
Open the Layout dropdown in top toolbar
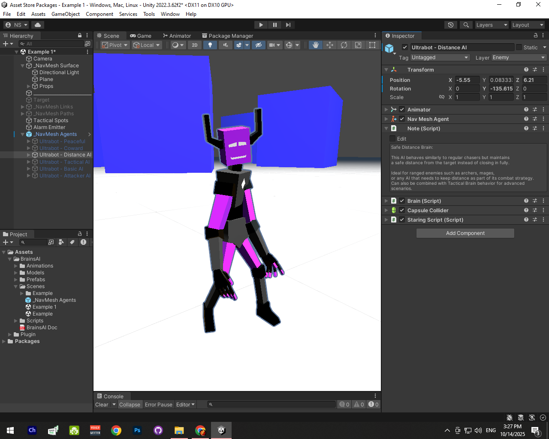tap(528, 25)
